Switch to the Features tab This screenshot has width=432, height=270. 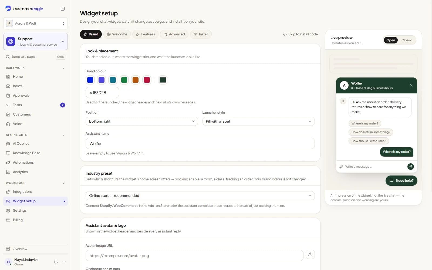pyautogui.click(x=145, y=34)
